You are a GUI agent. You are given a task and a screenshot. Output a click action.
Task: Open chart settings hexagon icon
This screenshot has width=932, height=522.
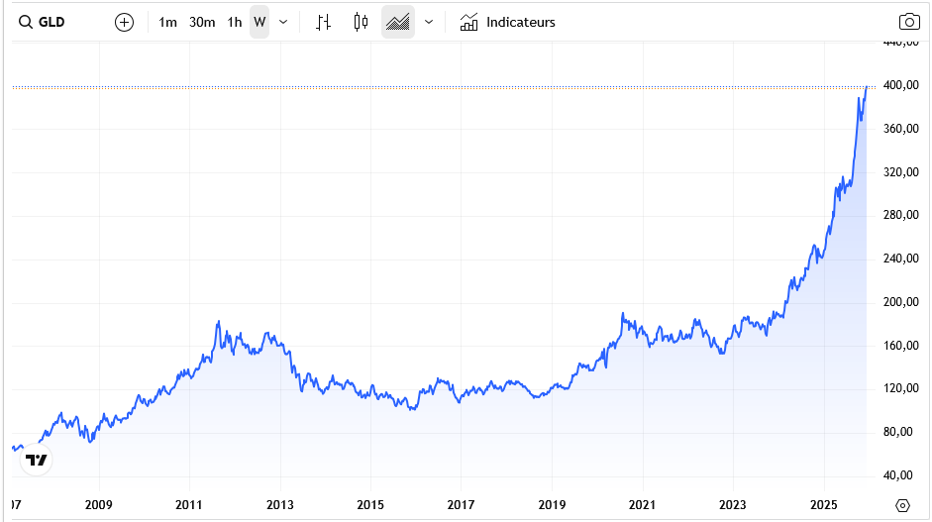902,505
